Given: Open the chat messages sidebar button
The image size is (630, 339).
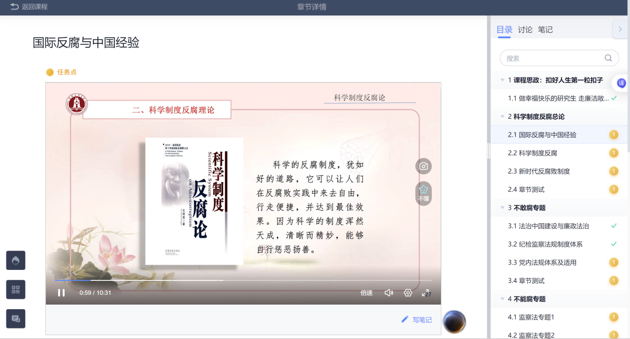Looking at the screenshot, I should click(x=15, y=319).
